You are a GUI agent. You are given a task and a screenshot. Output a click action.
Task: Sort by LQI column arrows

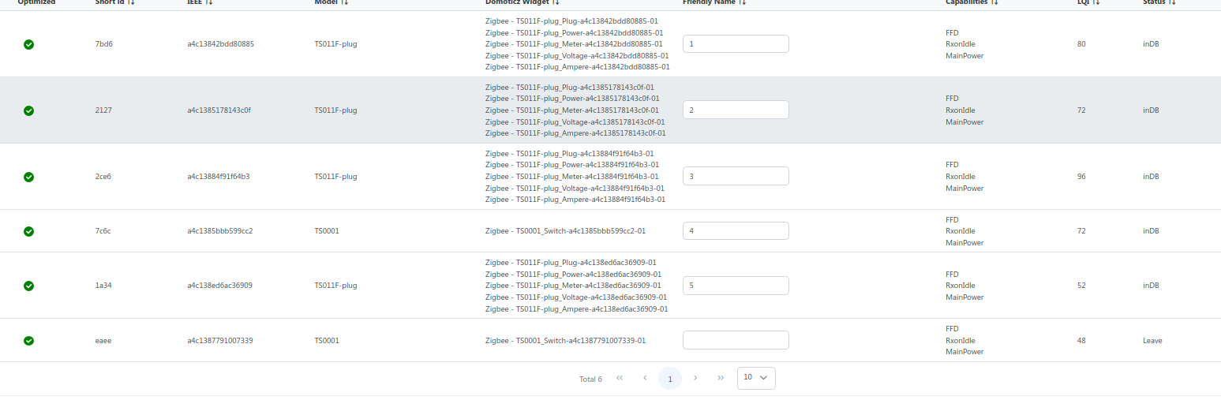[1096, 2]
